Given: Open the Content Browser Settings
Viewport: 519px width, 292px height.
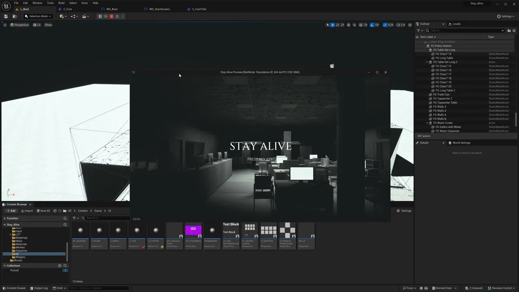Looking at the screenshot, I should point(404,211).
